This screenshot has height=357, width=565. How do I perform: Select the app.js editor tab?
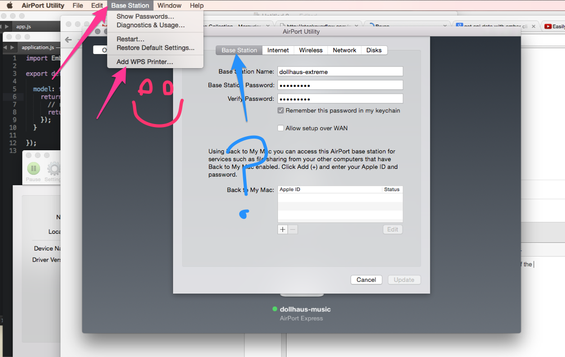point(23,27)
